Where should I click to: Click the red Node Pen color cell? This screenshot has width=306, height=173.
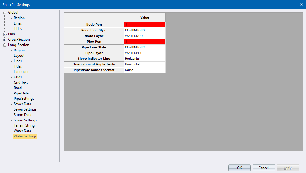144,25
